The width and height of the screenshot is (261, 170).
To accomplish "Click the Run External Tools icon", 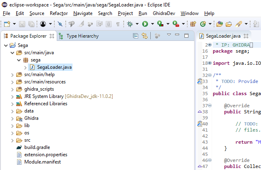I will point(176,24).
